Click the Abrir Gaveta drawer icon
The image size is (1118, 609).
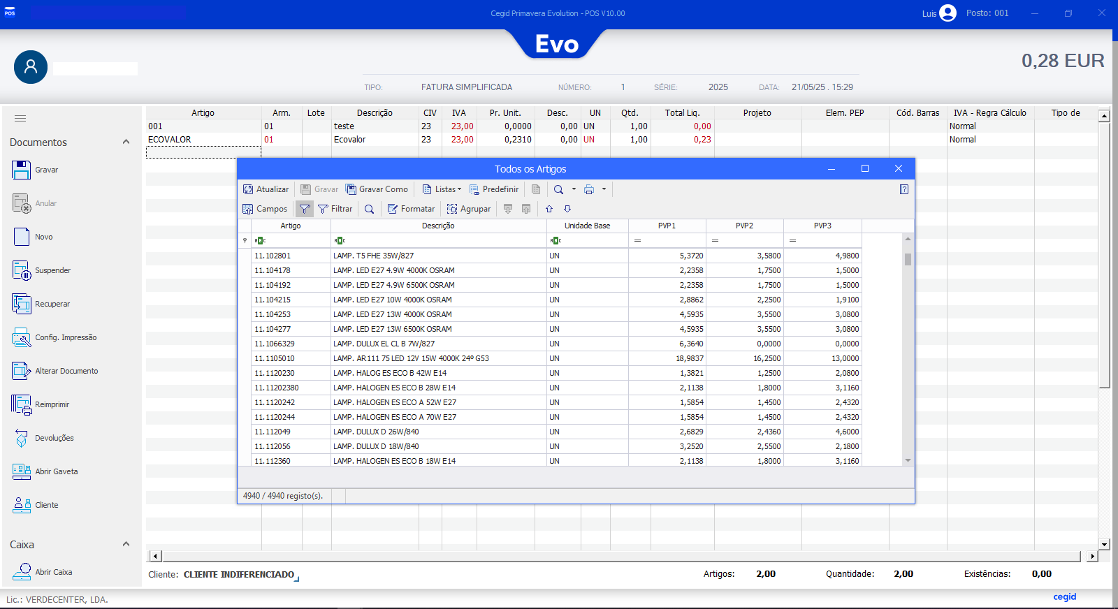point(22,471)
